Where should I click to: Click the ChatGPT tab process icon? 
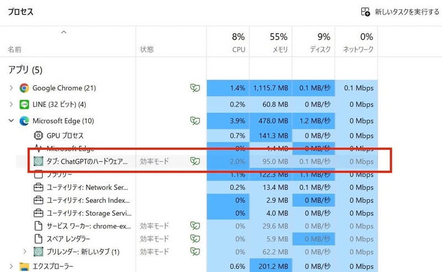[38, 161]
